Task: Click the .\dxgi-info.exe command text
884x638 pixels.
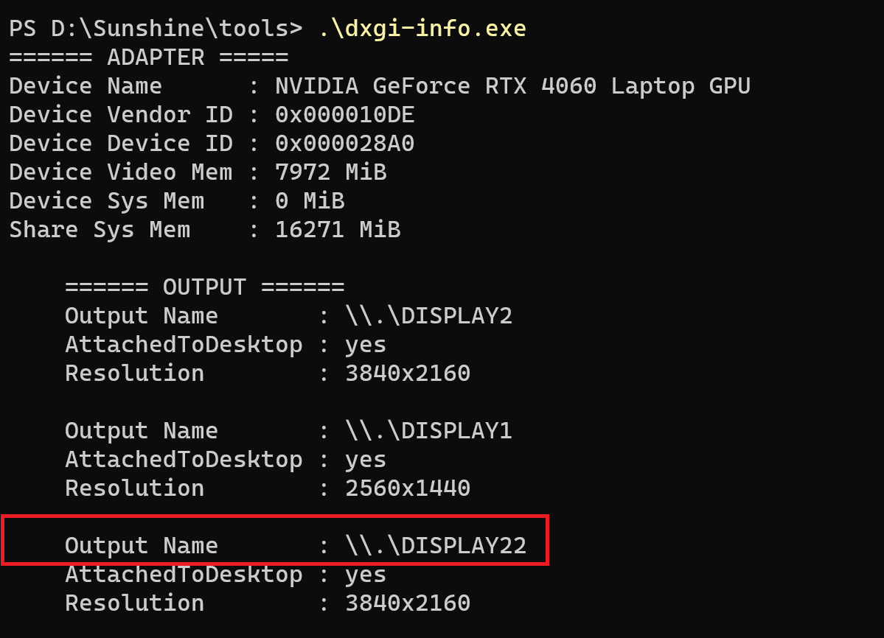Action: (422, 29)
